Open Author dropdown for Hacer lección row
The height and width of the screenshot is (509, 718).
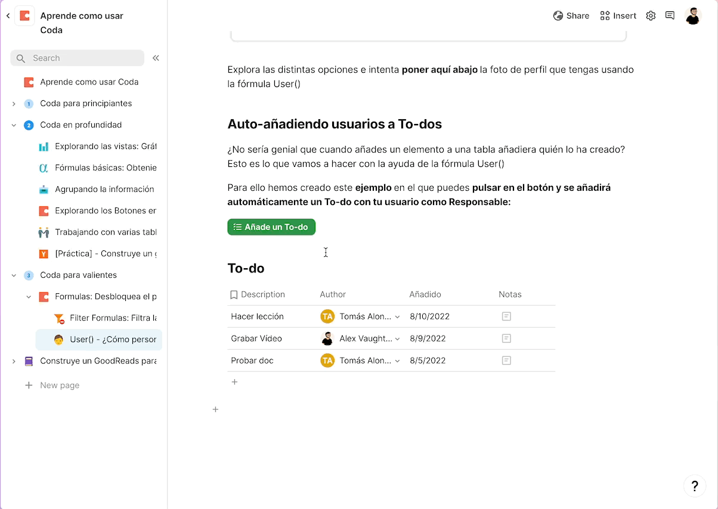pos(397,317)
